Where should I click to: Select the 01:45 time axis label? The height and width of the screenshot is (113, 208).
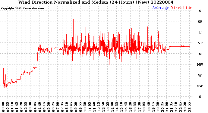tap(17, 107)
